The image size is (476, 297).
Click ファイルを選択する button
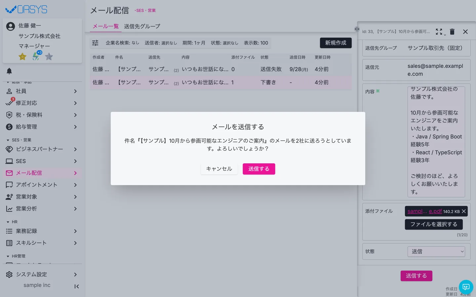[434, 224]
